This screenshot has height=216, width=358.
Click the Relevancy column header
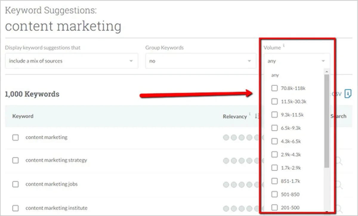pos(235,116)
